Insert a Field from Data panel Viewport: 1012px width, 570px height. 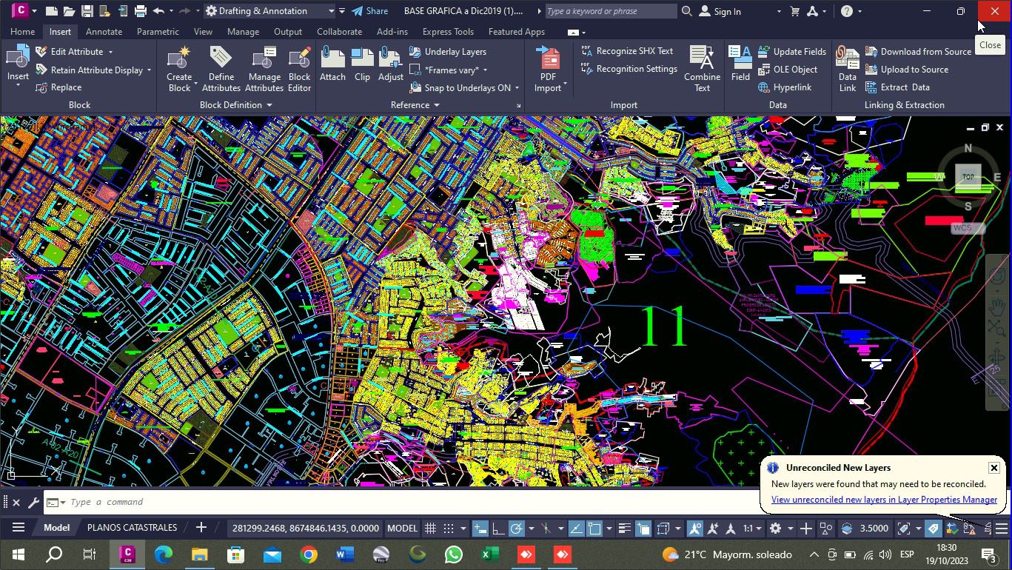(740, 65)
